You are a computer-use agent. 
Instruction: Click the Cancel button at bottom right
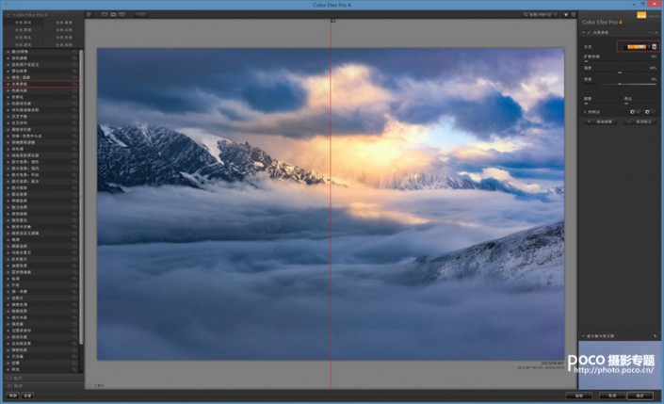(611, 396)
